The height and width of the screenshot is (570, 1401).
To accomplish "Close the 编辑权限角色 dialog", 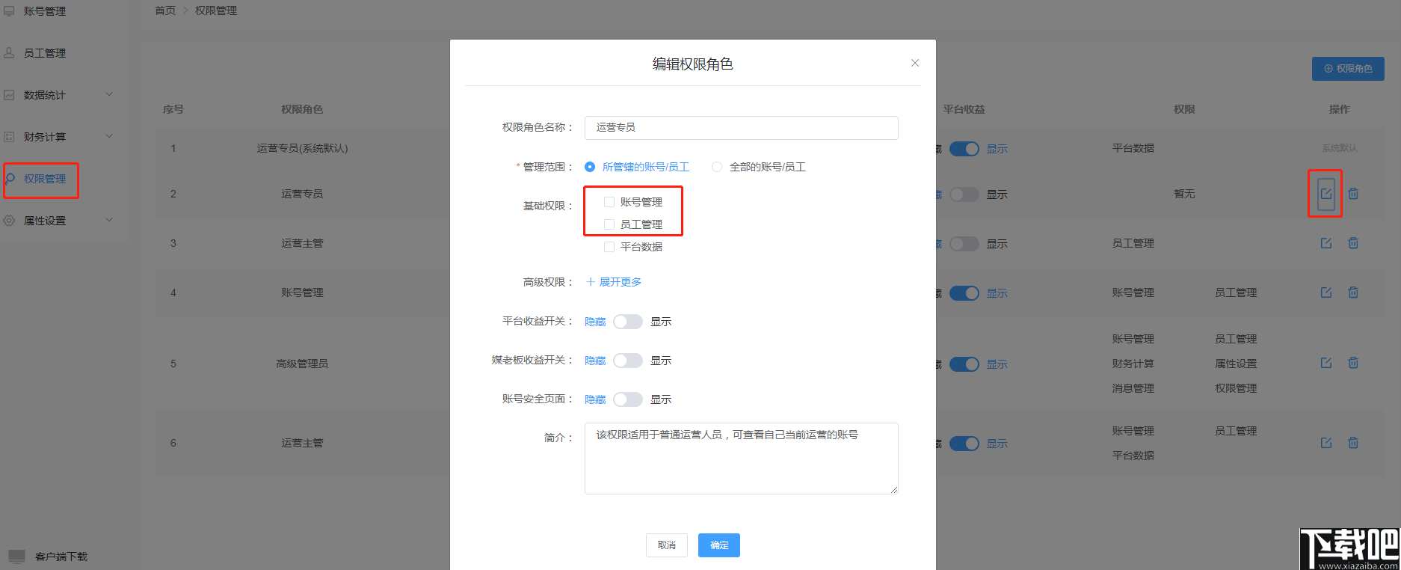I will [915, 63].
